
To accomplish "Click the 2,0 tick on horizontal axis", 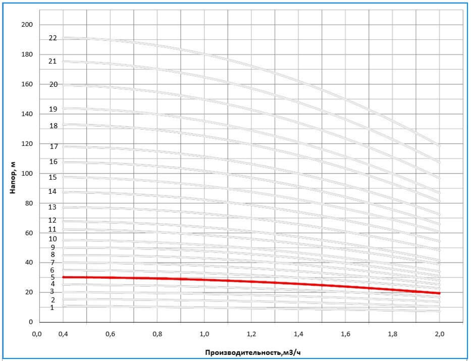I will click(440, 334).
